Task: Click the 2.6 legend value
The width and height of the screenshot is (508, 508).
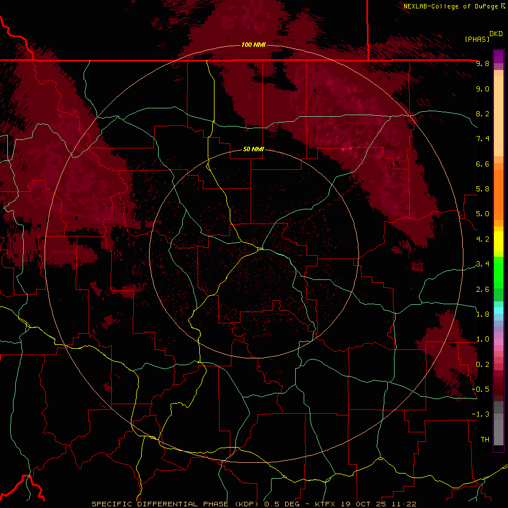Action: [x=483, y=289]
